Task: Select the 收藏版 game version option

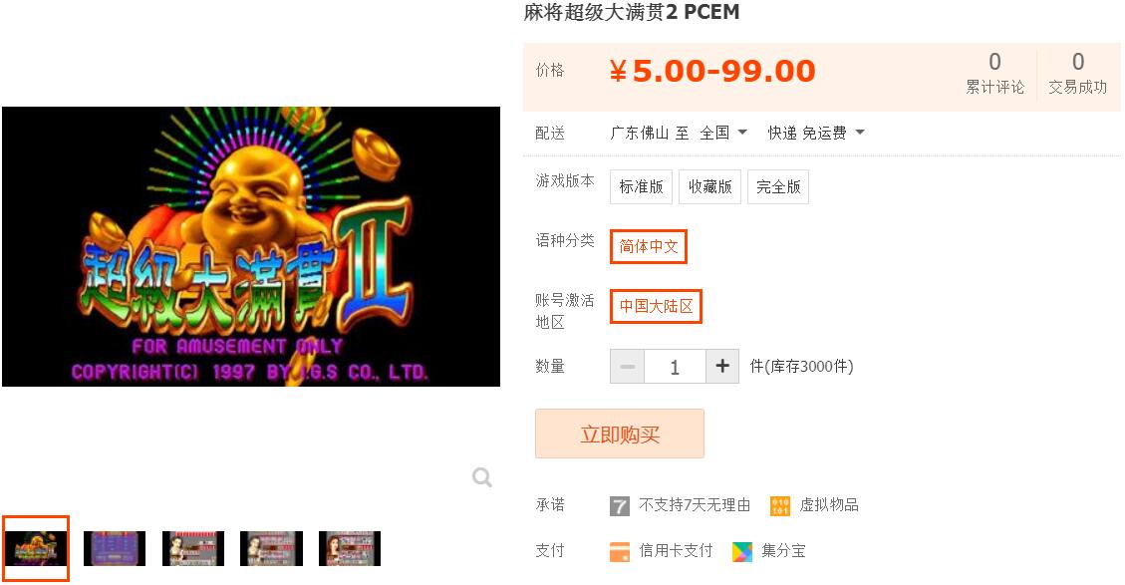Action: (x=709, y=186)
